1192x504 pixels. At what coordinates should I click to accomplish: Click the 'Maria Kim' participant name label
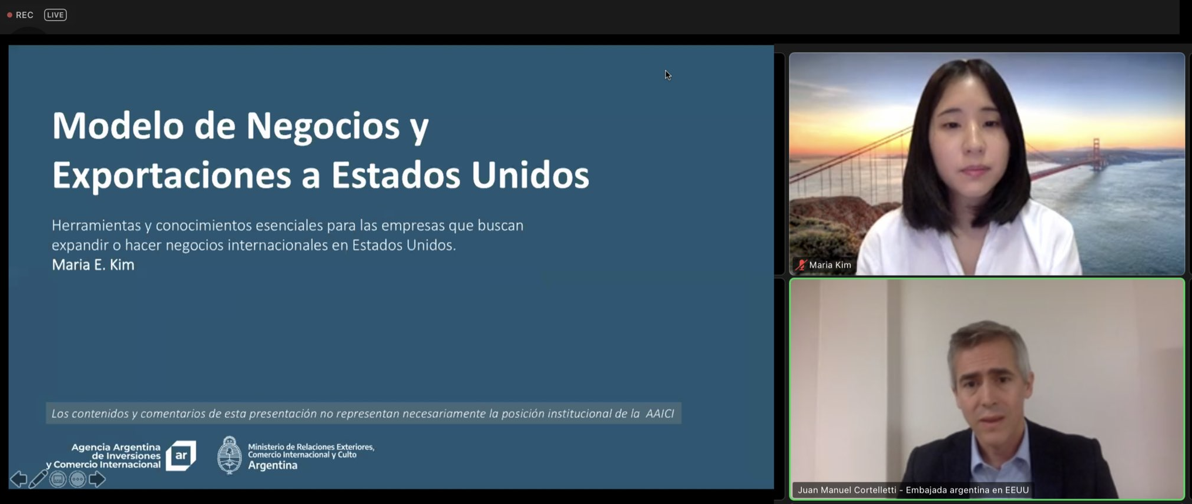tap(830, 265)
